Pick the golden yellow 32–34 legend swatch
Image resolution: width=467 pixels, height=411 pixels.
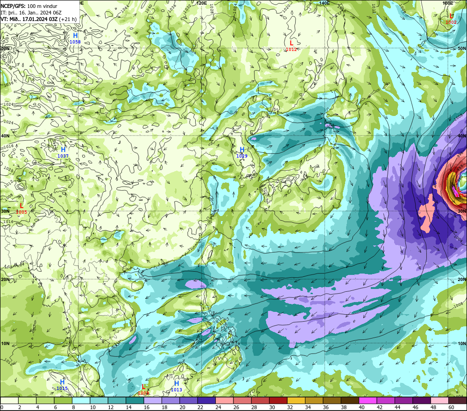[297, 400]
